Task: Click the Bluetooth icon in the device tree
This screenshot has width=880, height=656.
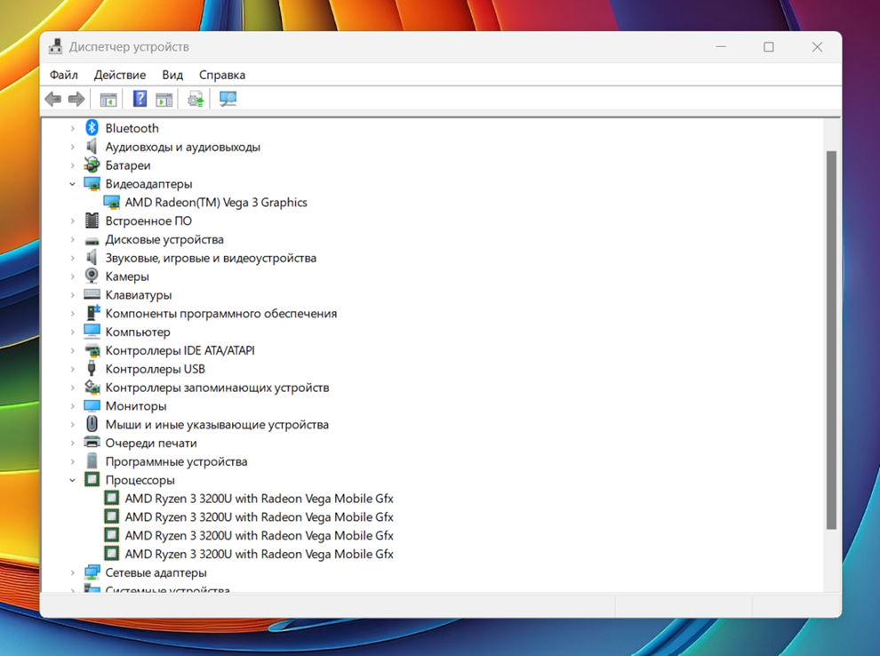Action: tap(92, 128)
